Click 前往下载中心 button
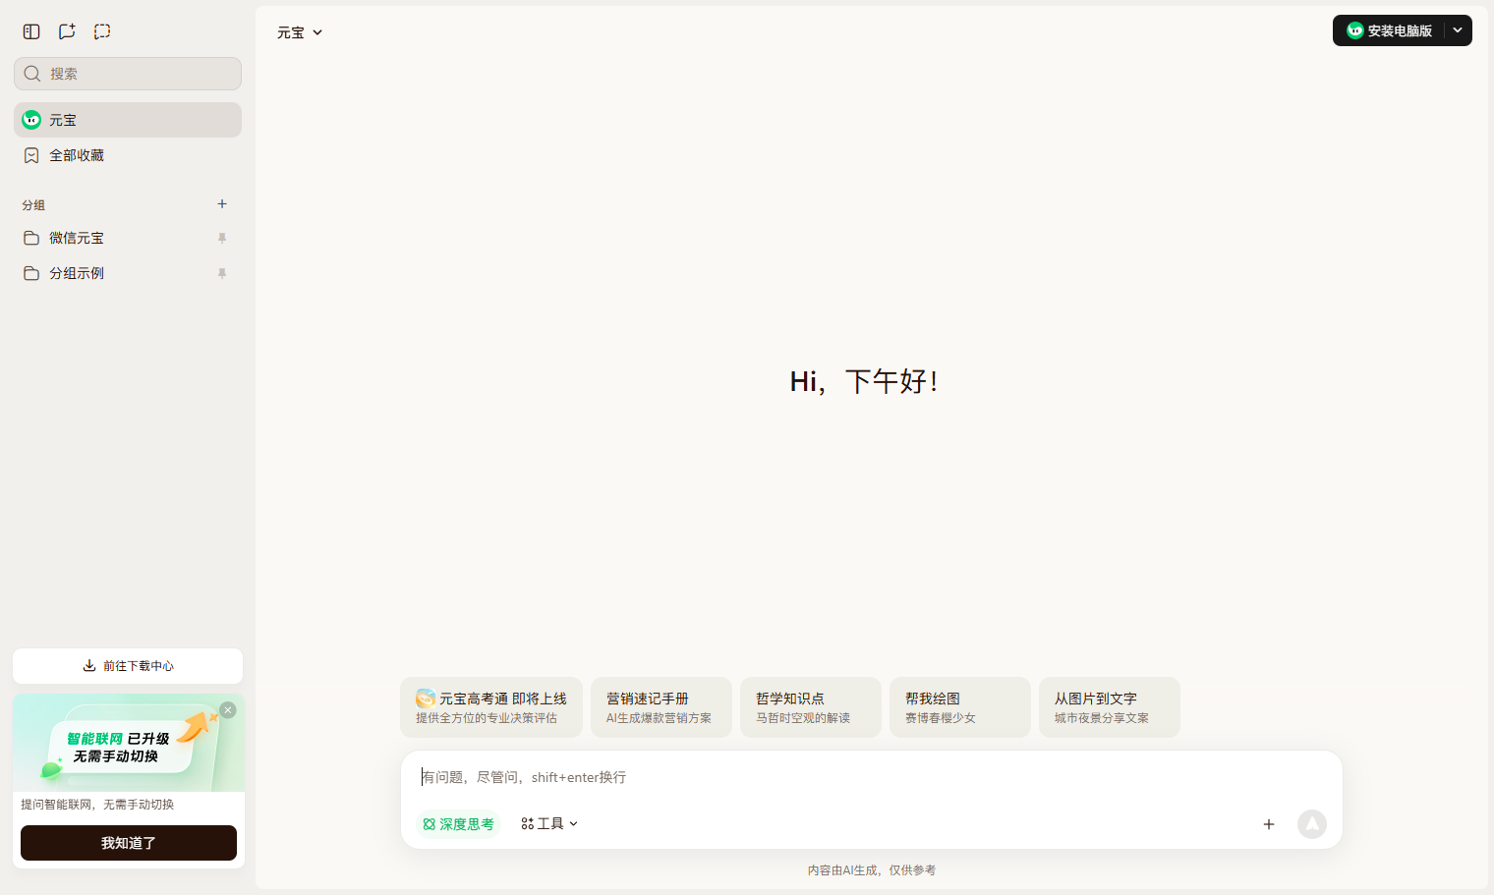The image size is (1494, 895). 128,666
